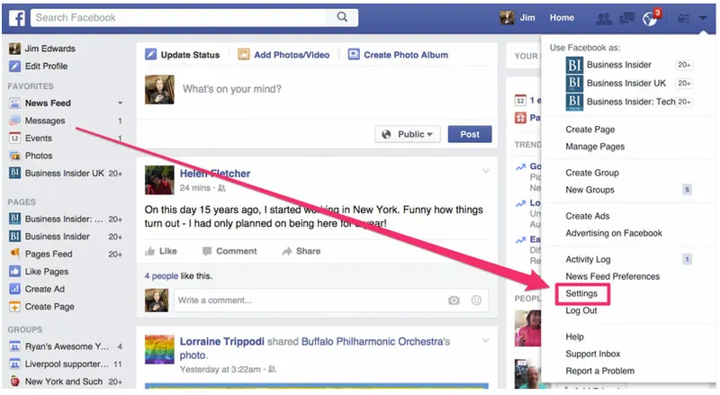Open the messages icon in top bar
The image size is (720, 395).
pos(626,18)
